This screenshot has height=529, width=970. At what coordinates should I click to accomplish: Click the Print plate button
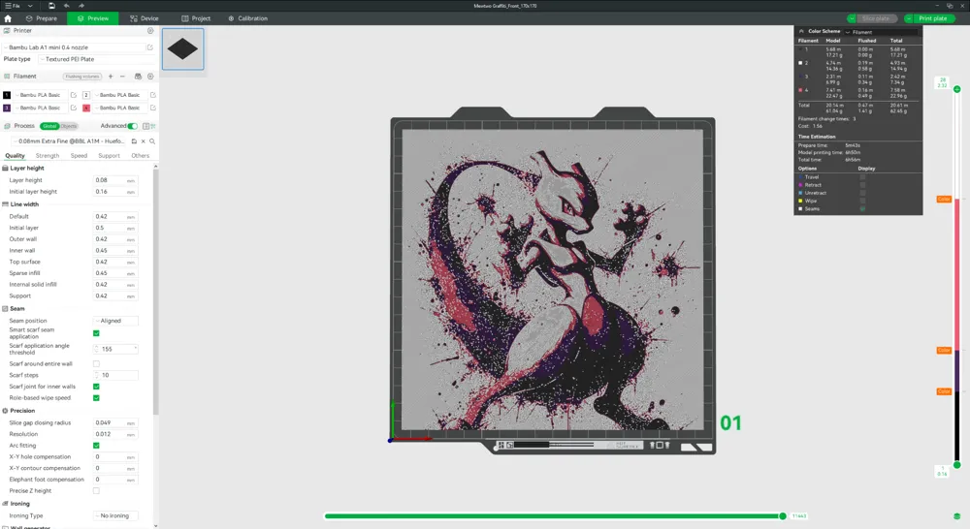coord(933,18)
